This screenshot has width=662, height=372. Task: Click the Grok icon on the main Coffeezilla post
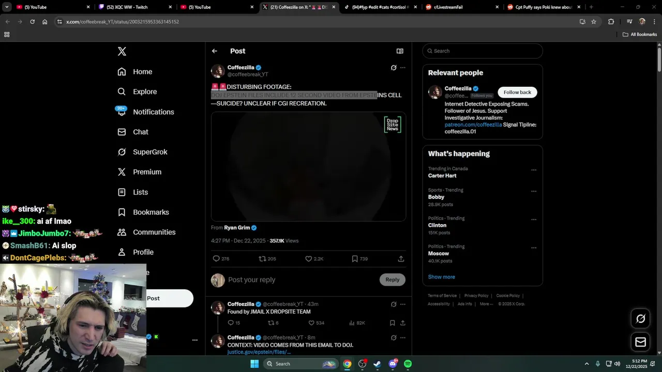(x=394, y=68)
